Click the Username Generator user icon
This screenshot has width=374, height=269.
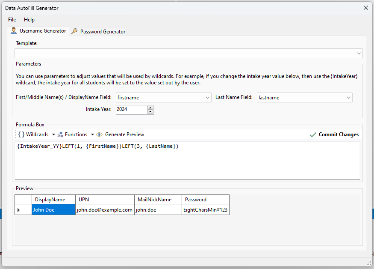[x=14, y=31]
